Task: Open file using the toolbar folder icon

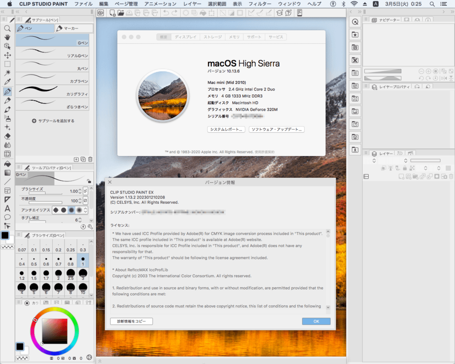Action: pyautogui.click(x=121, y=13)
